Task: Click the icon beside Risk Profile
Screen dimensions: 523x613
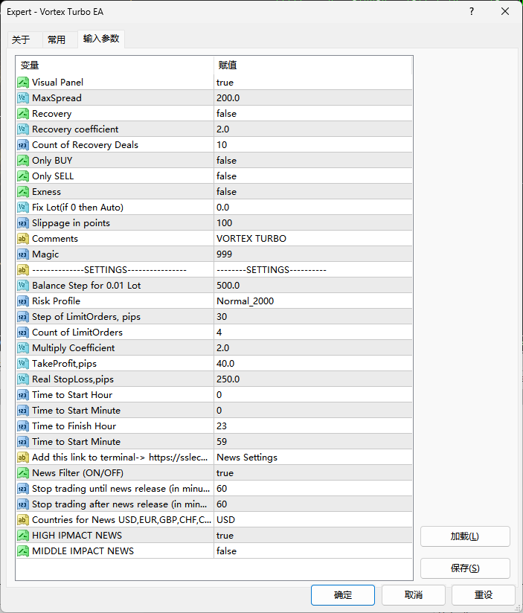Action: point(23,301)
